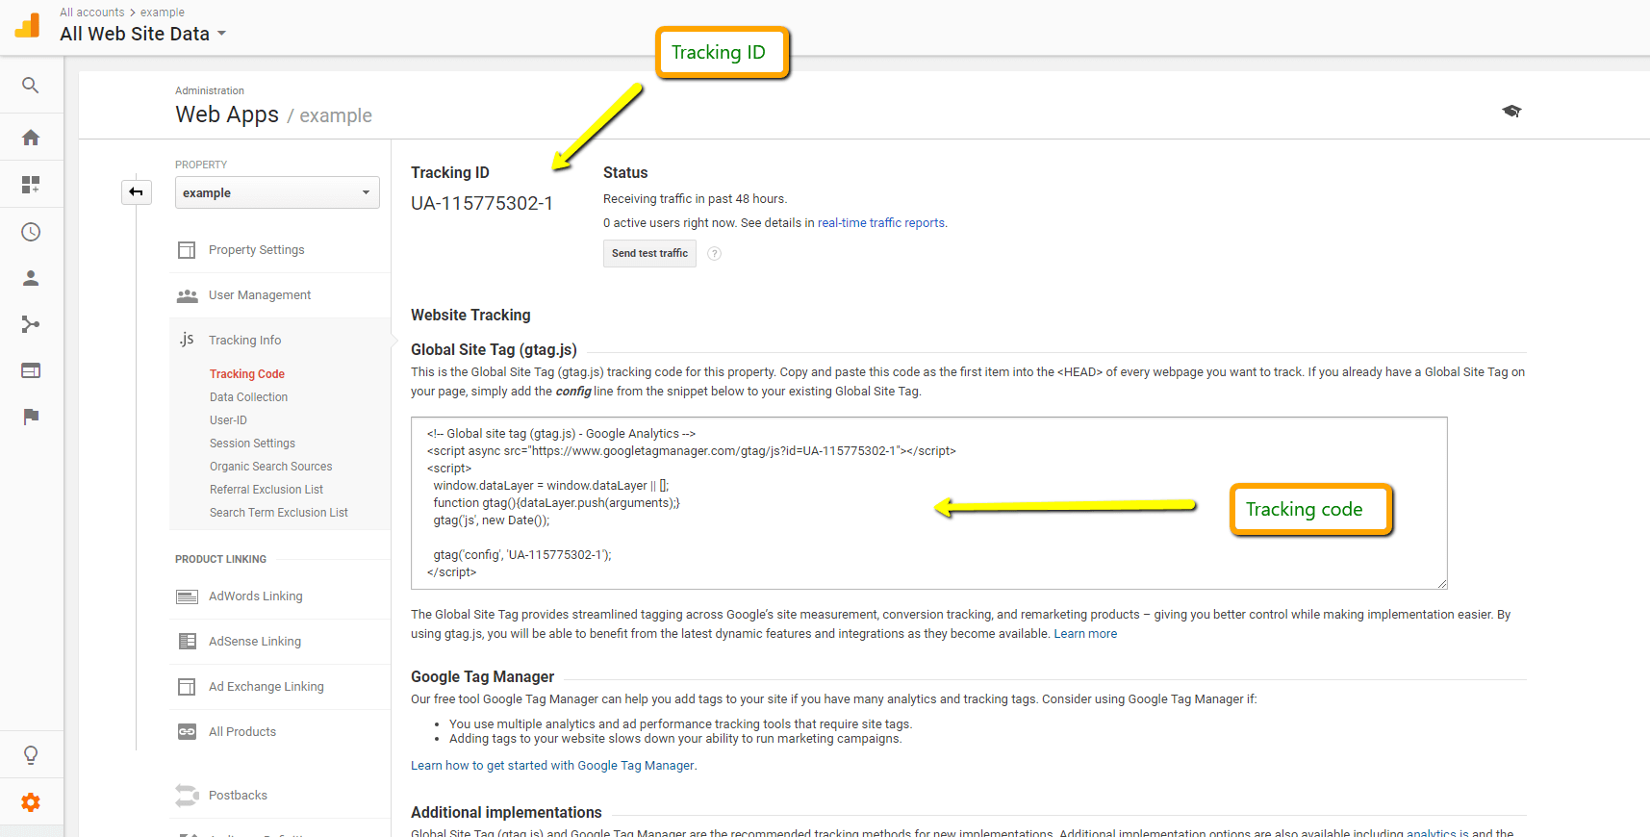The width and height of the screenshot is (1650, 837).
Task: Click the All Products link icon
Action: point(187,732)
